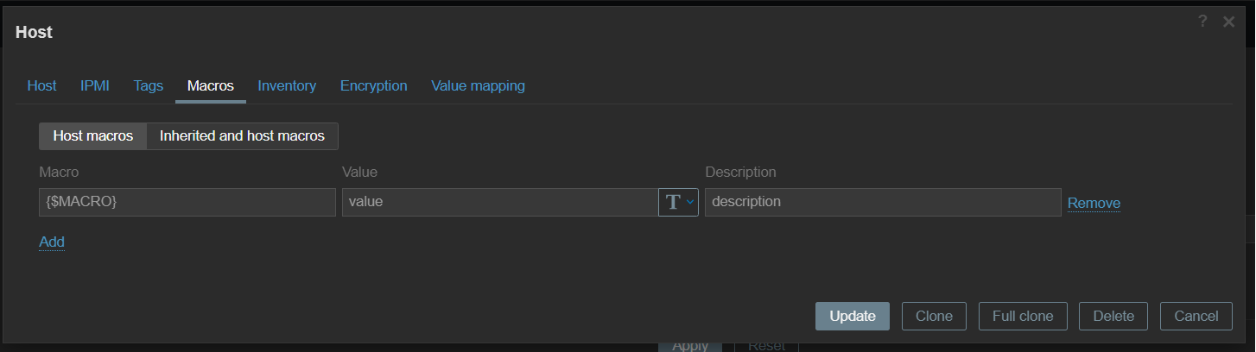This screenshot has width=1256, height=352.
Task: Select the Macros tab
Action: [211, 86]
